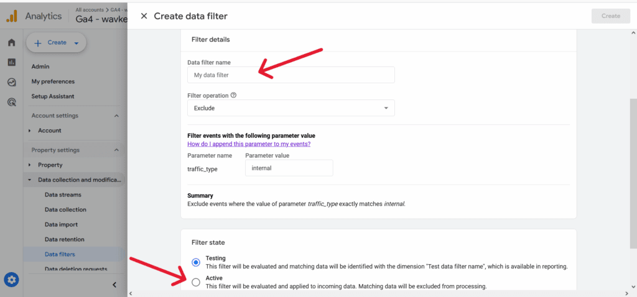Viewport: 637px width, 297px height.
Task: Click the Summary text line
Action: point(296,204)
